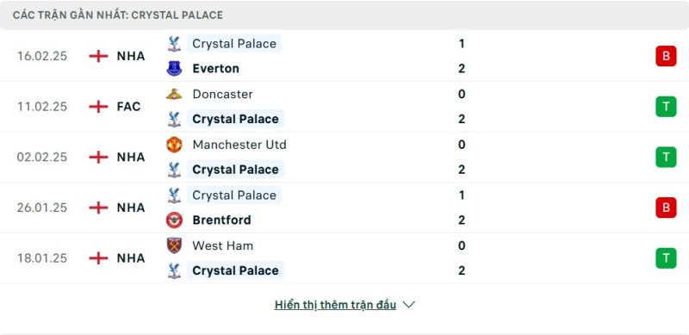Open the match dated 18.01.25

344,258
